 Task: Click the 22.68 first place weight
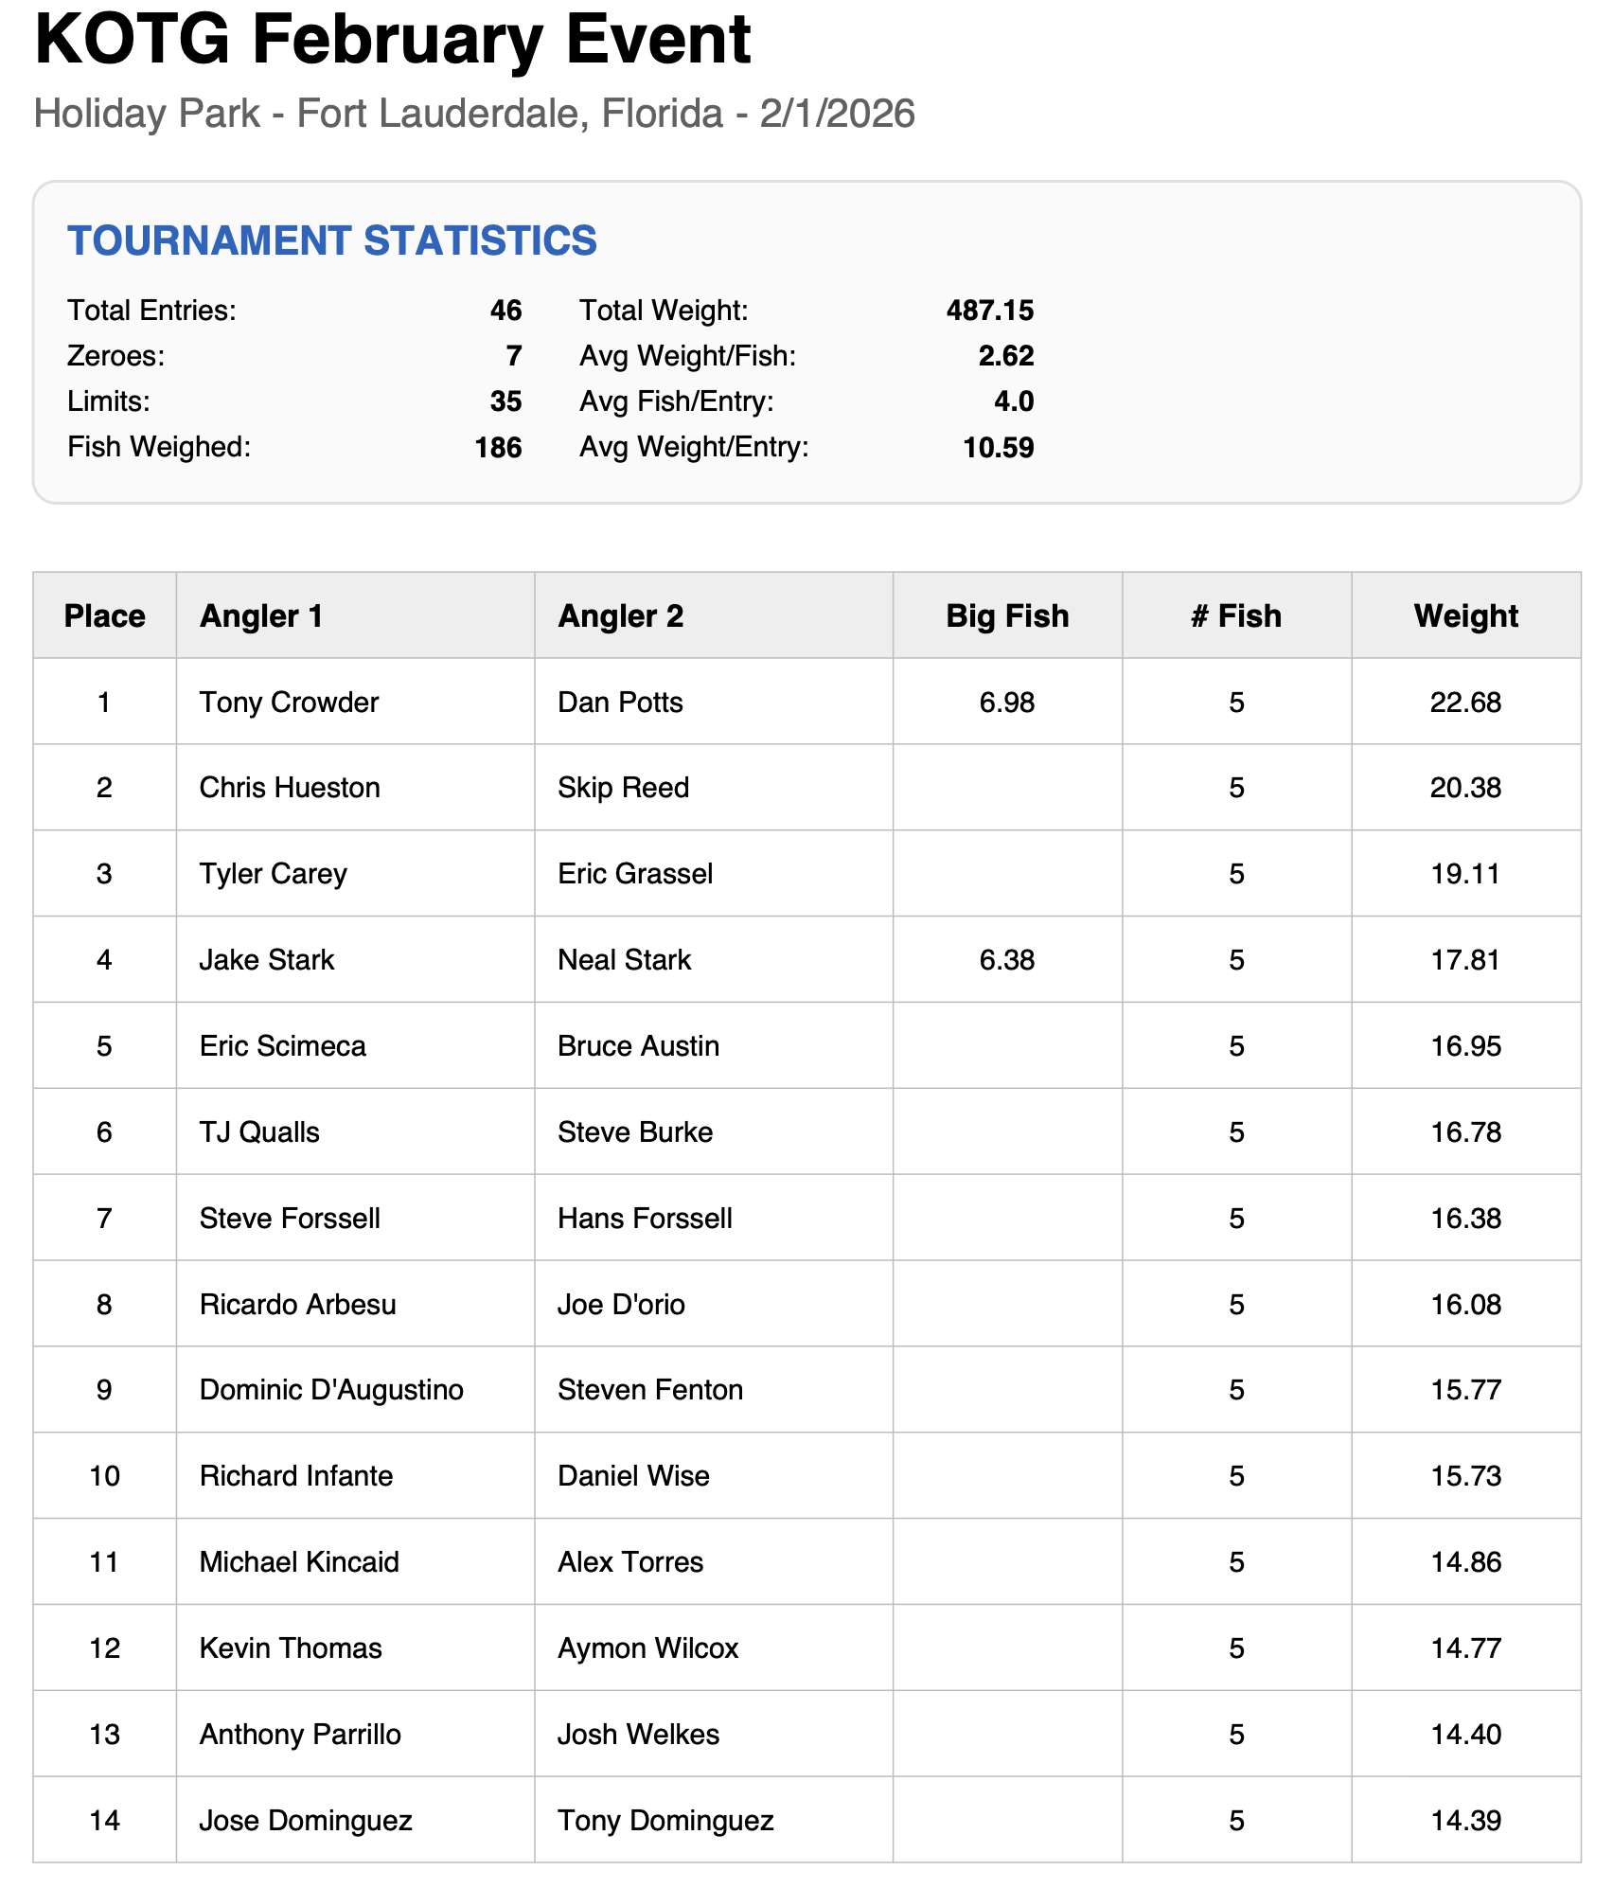pyautogui.click(x=1465, y=703)
